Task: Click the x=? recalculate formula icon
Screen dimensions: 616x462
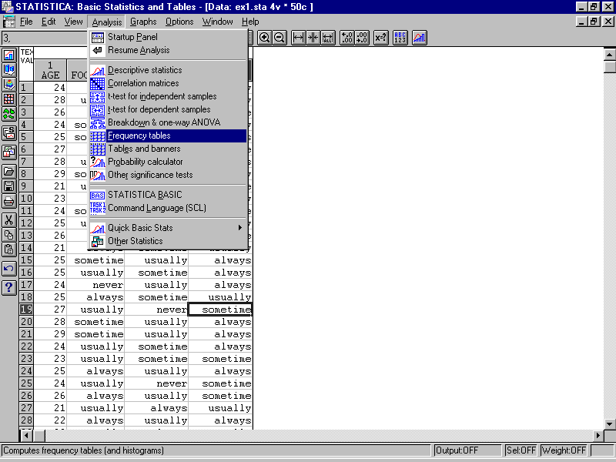Action: pos(380,38)
